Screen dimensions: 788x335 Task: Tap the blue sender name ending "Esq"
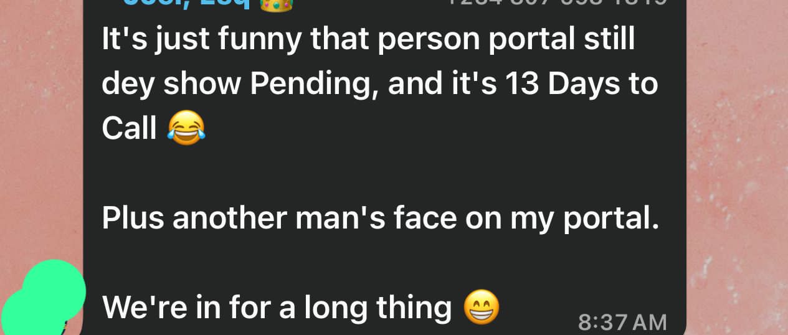click(187, 4)
